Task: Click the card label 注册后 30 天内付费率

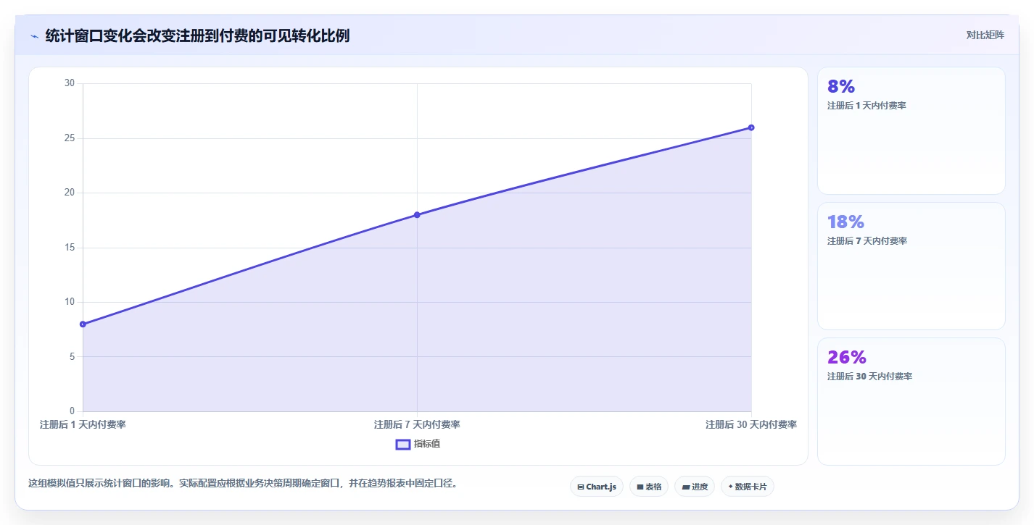Action: coord(869,377)
